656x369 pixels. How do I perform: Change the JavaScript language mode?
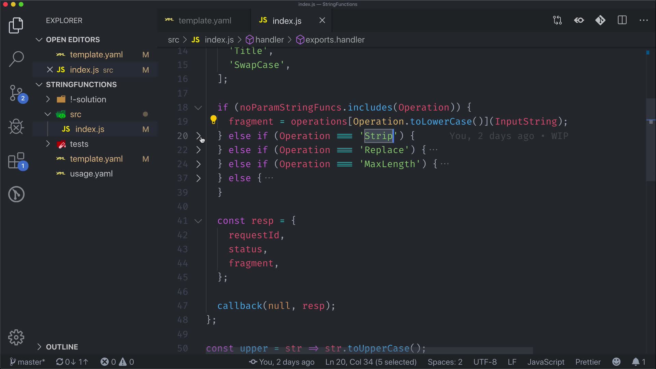click(x=546, y=362)
